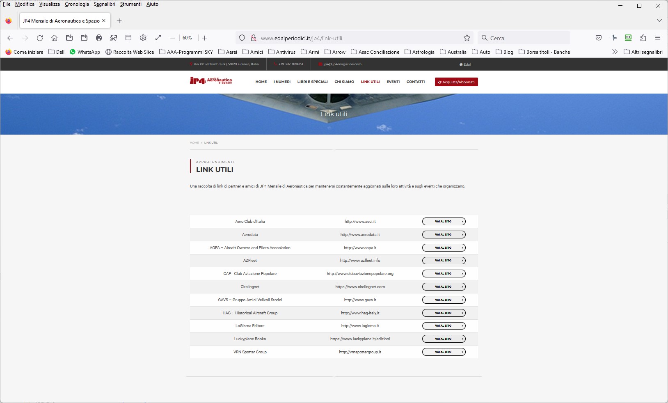This screenshot has height=403, width=668.
Task: Open the Antivirus bookmarks folder
Action: click(x=282, y=52)
